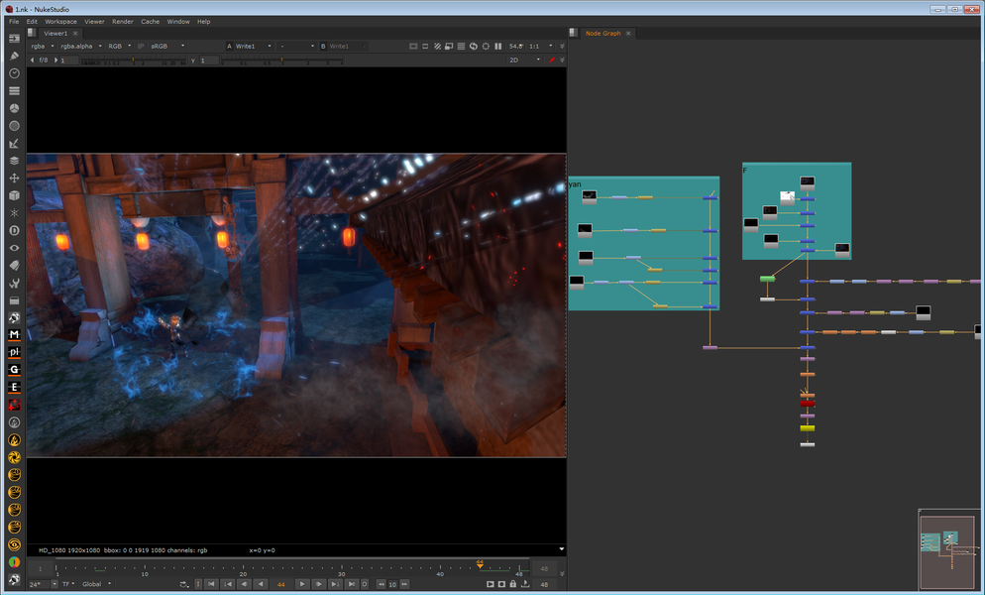985x595 pixels.
Task: Open the G plugin toolbar icon
Action: coord(14,371)
